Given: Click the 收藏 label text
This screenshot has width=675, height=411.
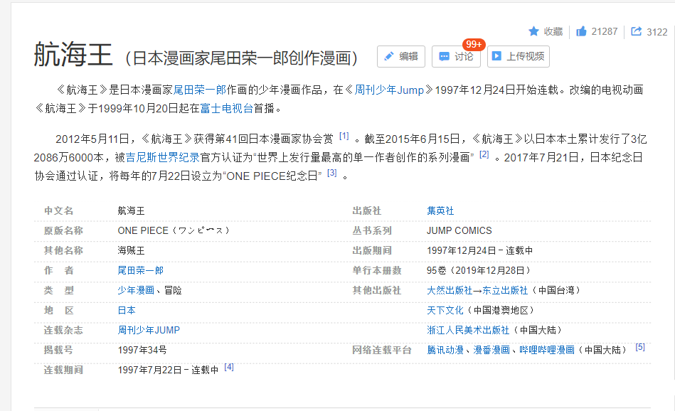Looking at the screenshot, I should coord(553,31).
